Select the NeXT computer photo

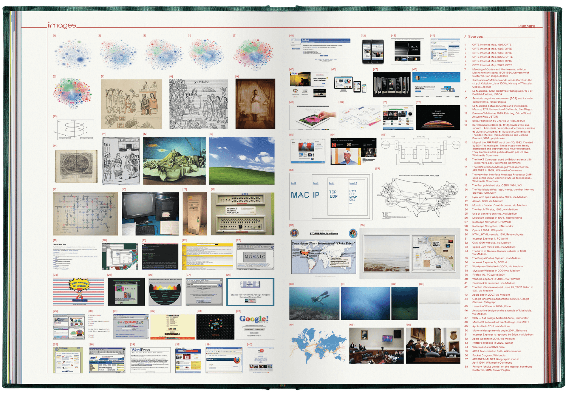click(x=150, y=214)
